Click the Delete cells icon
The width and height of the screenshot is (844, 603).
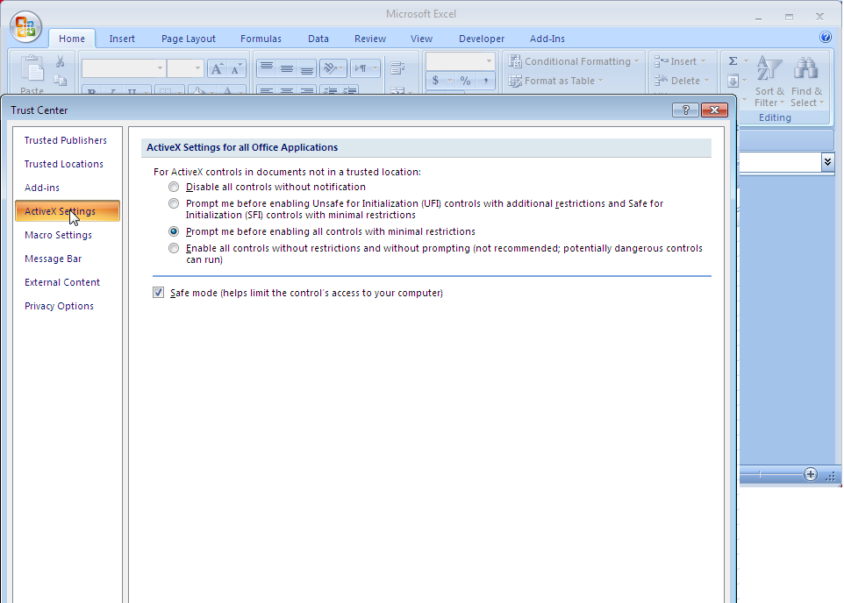pos(662,81)
